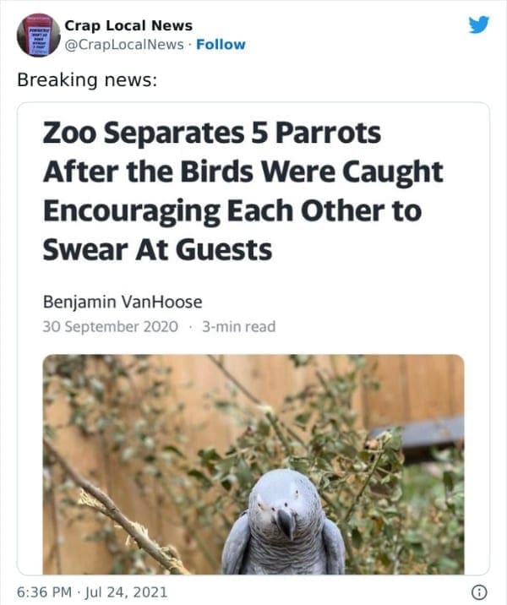Click the 3-min read label

[x=239, y=326]
